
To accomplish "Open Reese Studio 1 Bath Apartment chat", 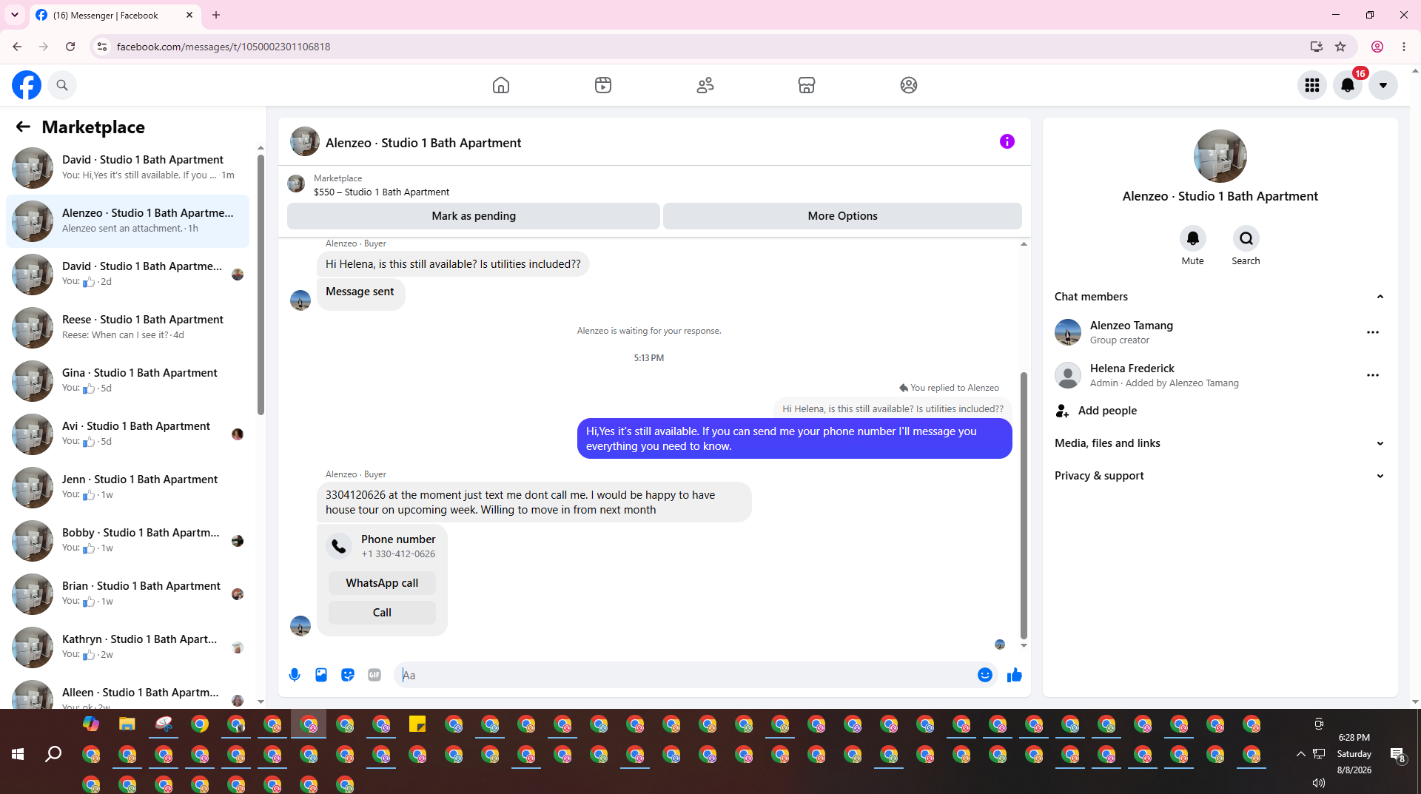I will pyautogui.click(x=127, y=328).
